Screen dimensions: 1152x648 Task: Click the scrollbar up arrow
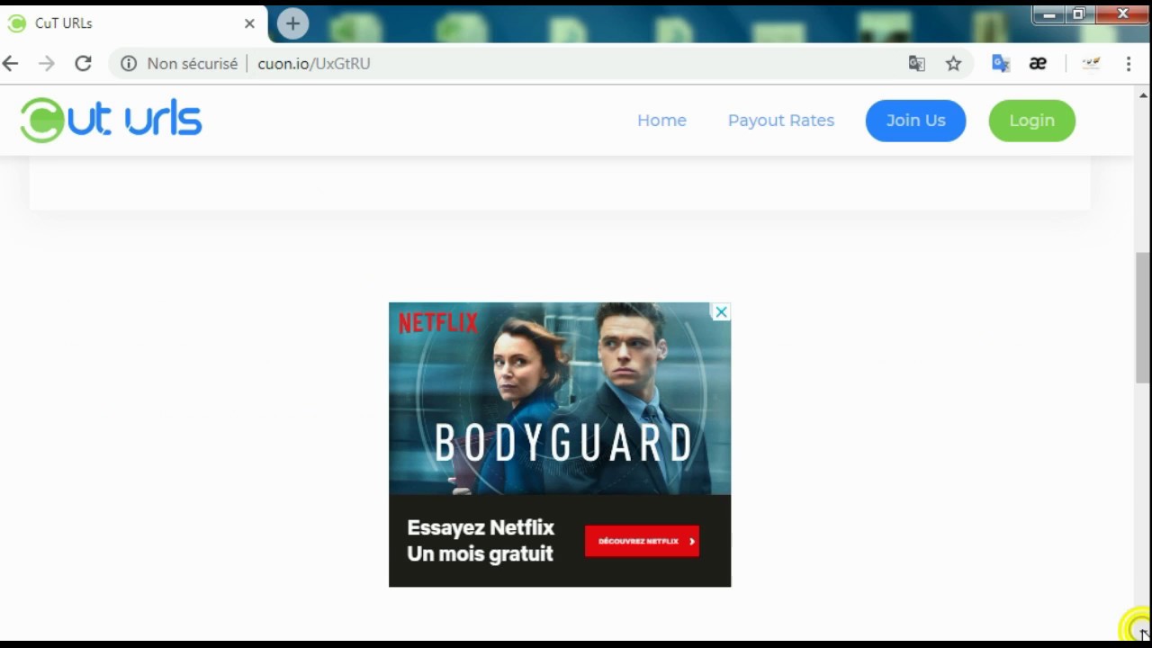[1143, 95]
